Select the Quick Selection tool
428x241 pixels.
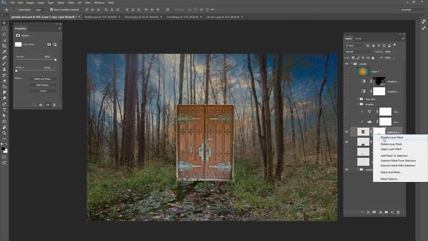(4, 40)
